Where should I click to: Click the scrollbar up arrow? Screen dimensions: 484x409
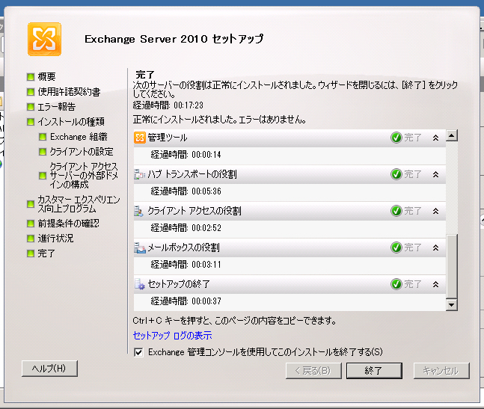[452, 135]
